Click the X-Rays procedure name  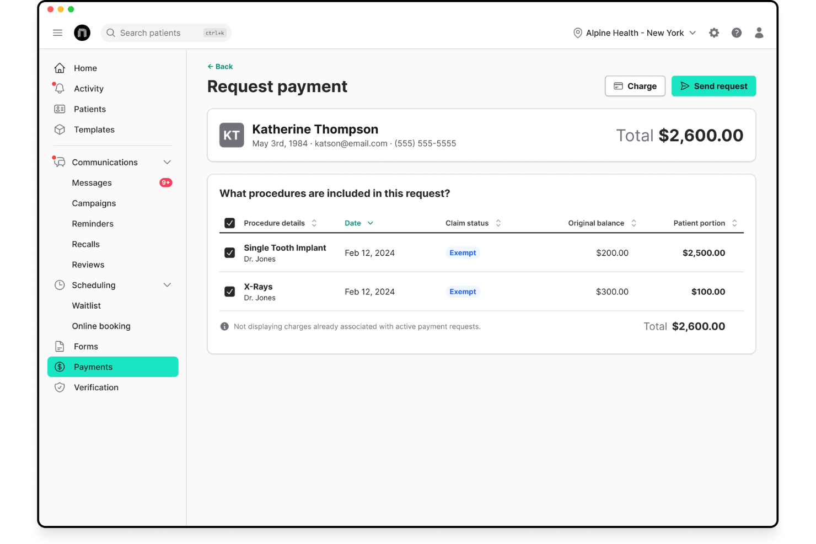click(258, 287)
